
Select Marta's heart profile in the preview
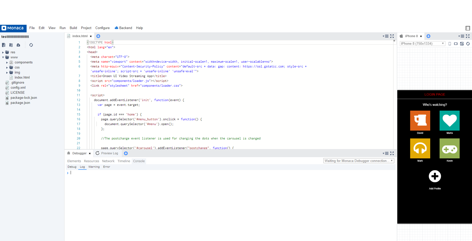click(449, 121)
